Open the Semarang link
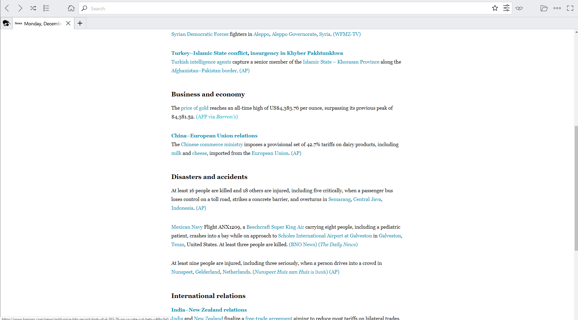This screenshot has height=320, width=578. coord(340,199)
